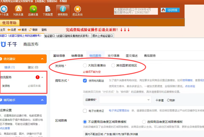Click the 退出系统 exit icon
The height and width of the screenshot is (137, 204).
[x=77, y=10]
